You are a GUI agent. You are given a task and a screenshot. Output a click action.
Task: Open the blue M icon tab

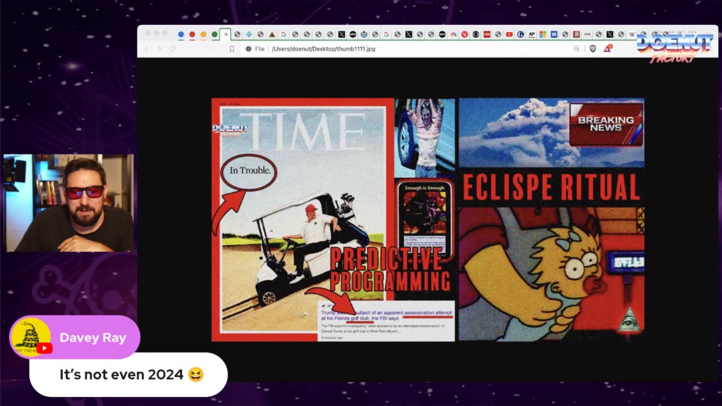coord(554,34)
